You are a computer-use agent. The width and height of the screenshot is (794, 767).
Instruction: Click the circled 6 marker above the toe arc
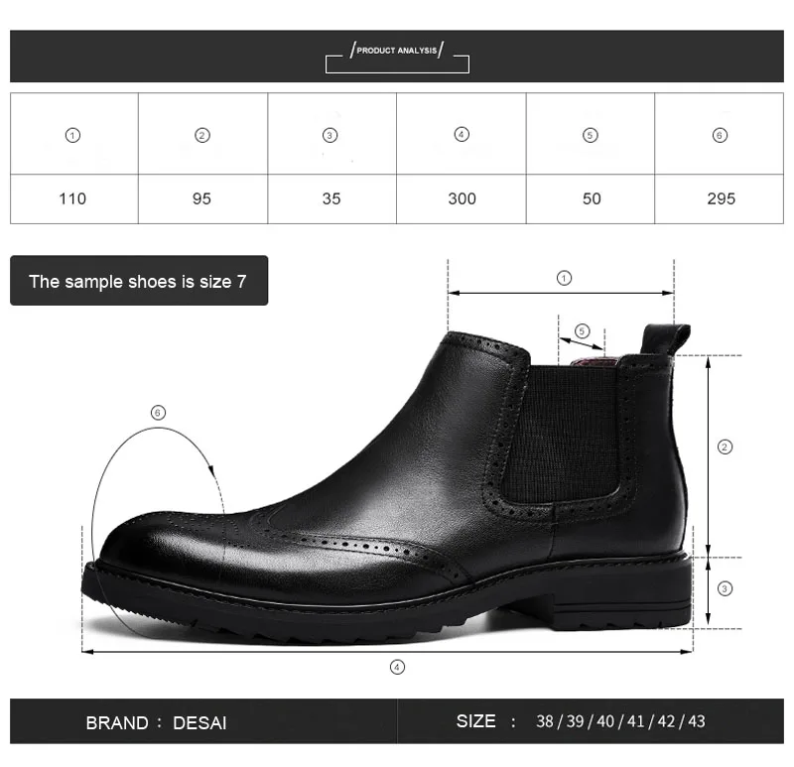click(x=158, y=413)
